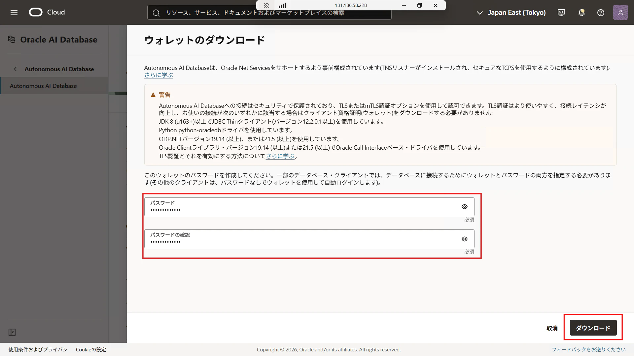Open Cookieの設定 footer link
This screenshot has width=634, height=356.
coord(91,349)
